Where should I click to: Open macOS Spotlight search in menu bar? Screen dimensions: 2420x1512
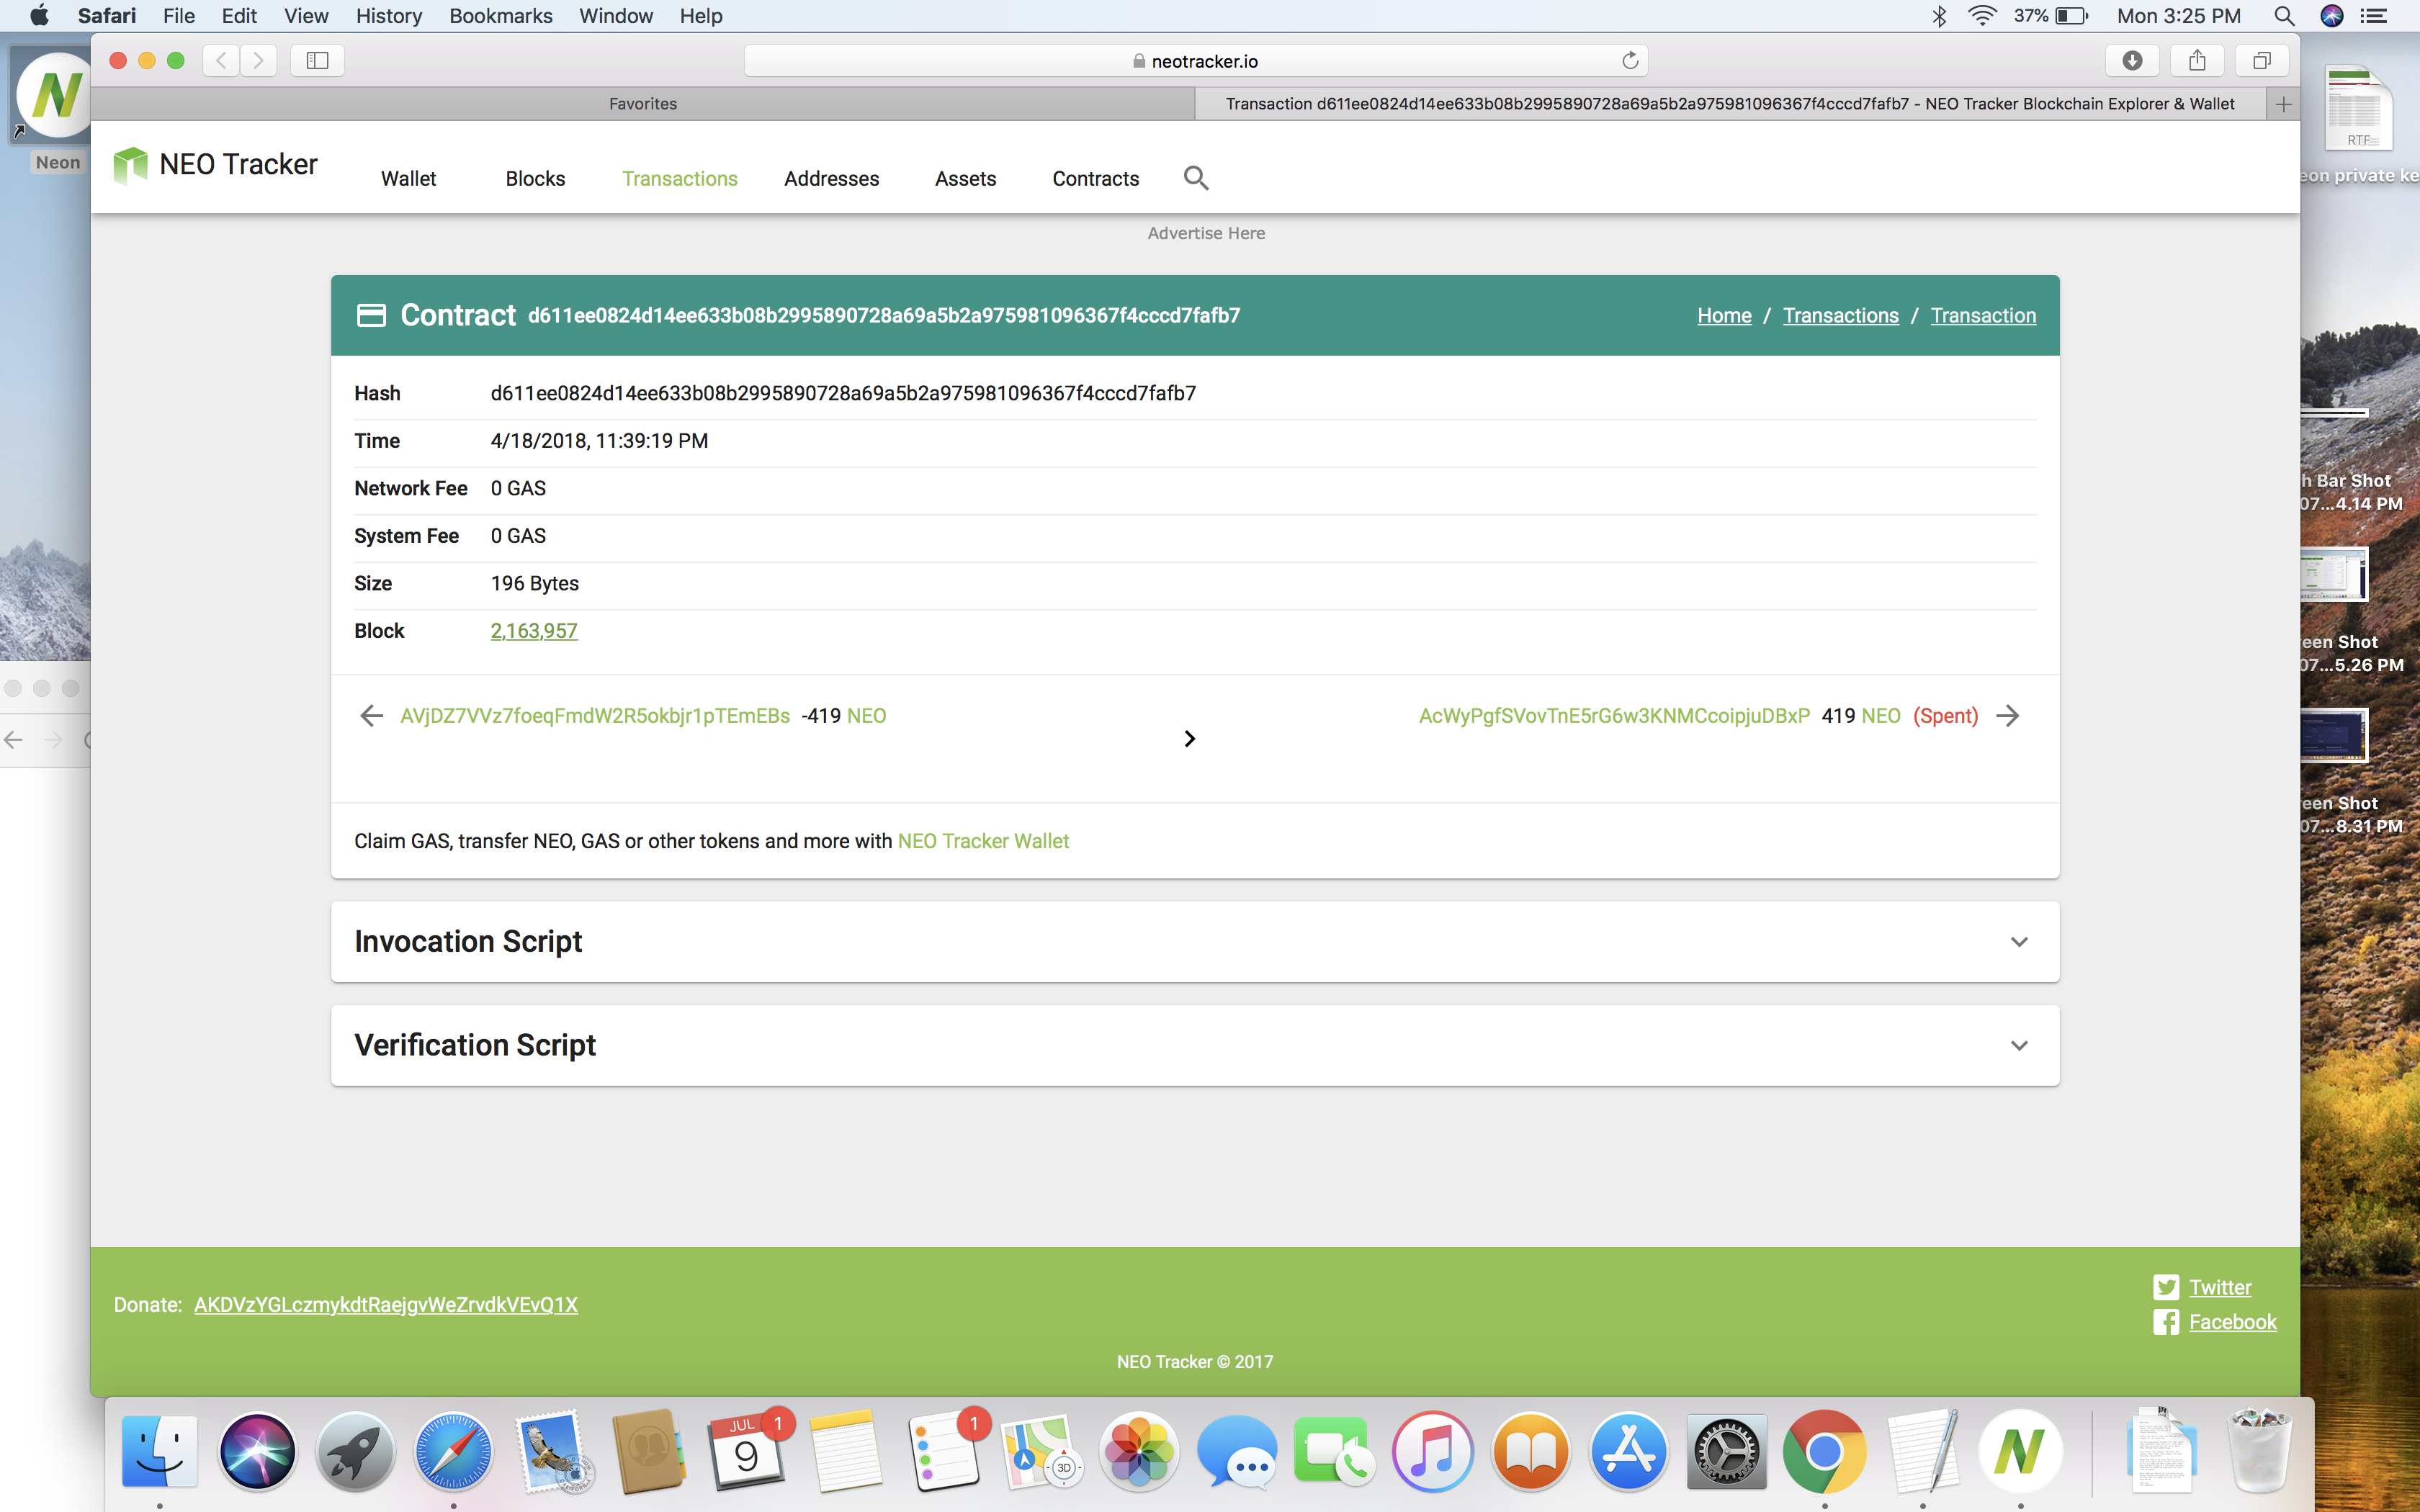2284,16
